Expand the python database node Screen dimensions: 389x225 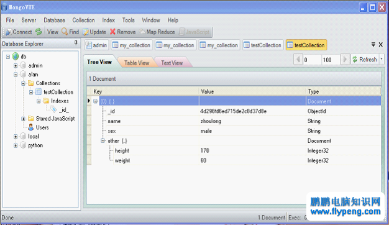(16, 145)
